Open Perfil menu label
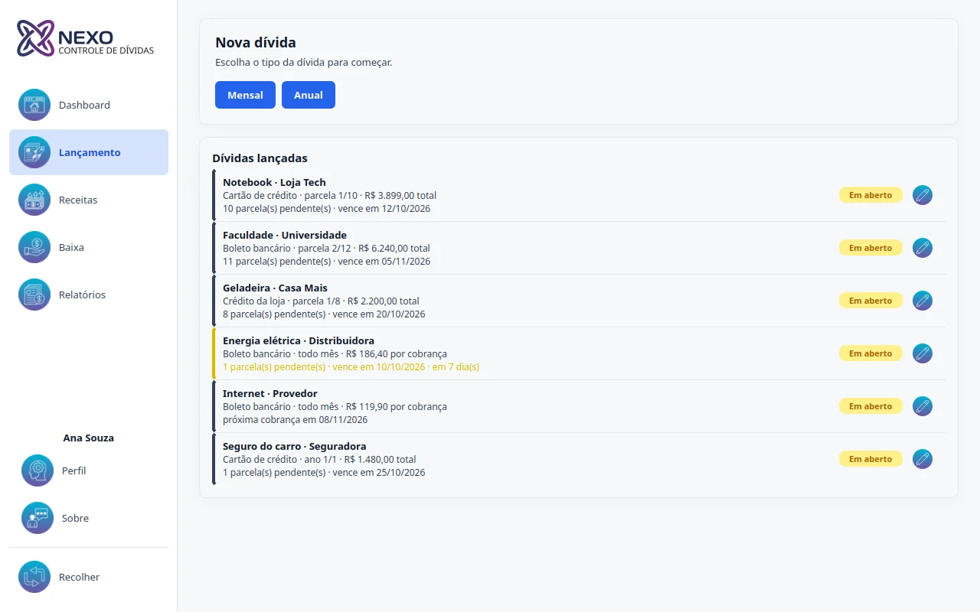Image resolution: width=980 pixels, height=612 pixels. pos(73,470)
